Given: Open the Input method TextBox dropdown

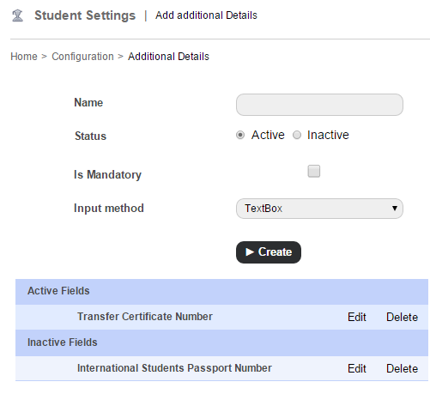Looking at the screenshot, I should [319, 209].
